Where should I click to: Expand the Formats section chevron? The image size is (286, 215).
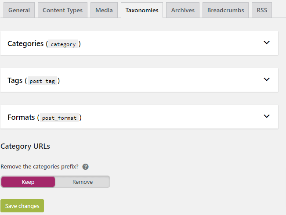[x=267, y=116]
